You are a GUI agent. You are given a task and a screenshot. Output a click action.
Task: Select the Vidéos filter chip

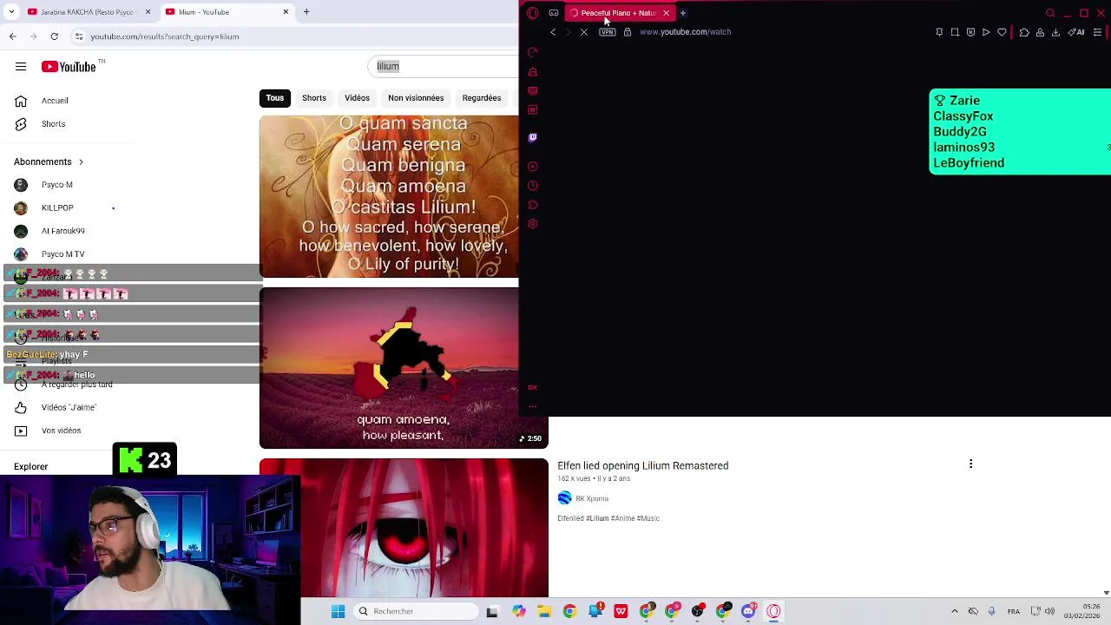coord(357,98)
